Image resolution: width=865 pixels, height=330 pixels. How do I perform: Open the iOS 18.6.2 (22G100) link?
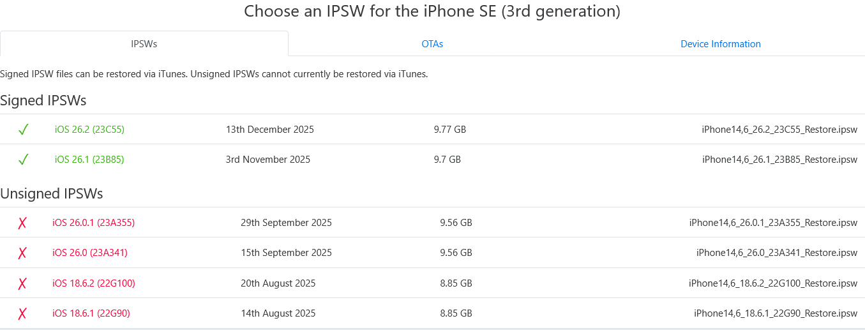click(94, 283)
